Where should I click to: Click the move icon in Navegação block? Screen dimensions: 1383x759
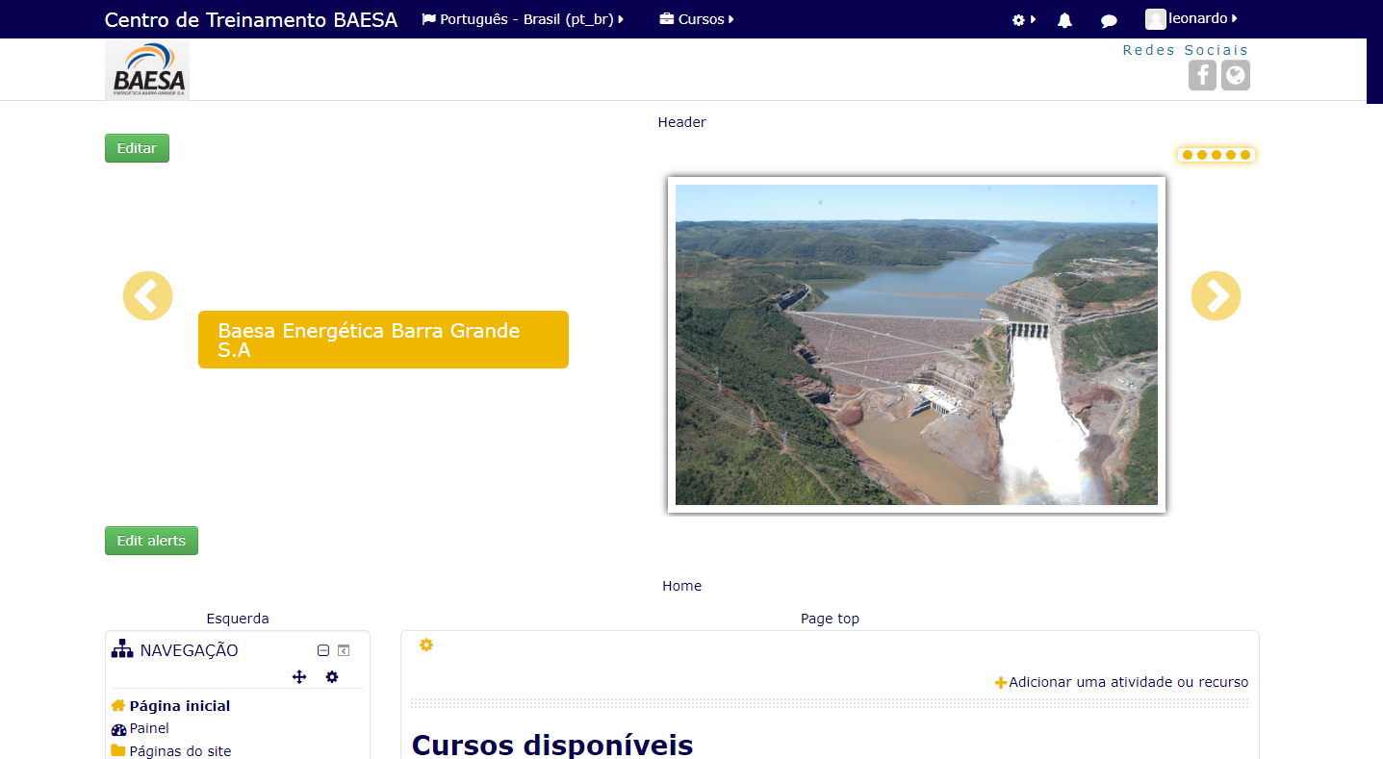299,677
